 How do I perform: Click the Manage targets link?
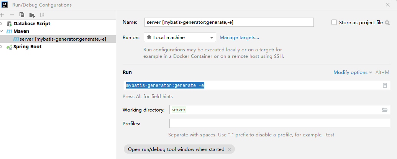point(239,38)
